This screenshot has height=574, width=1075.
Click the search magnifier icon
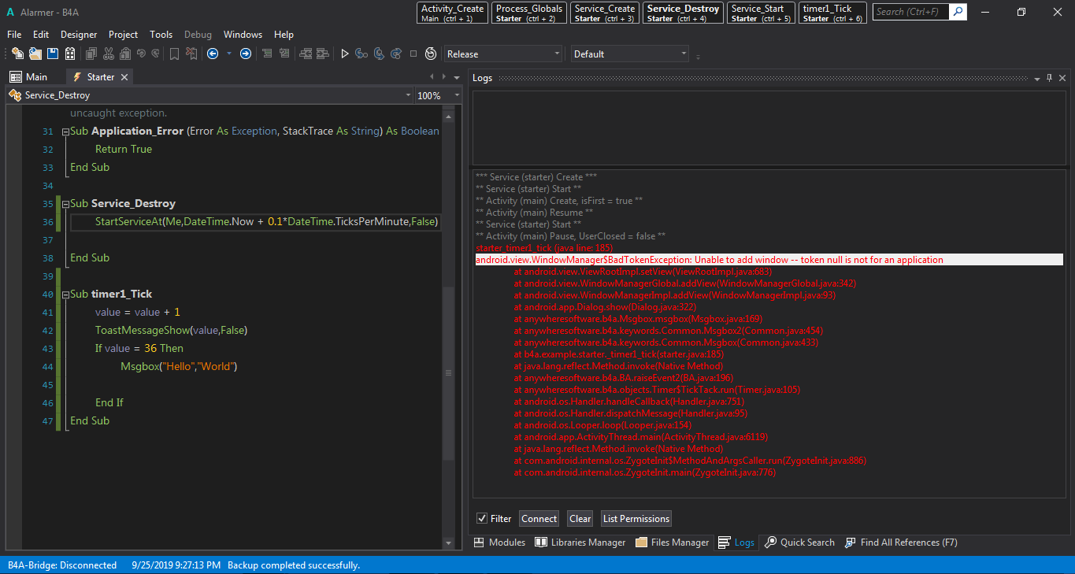pos(958,12)
